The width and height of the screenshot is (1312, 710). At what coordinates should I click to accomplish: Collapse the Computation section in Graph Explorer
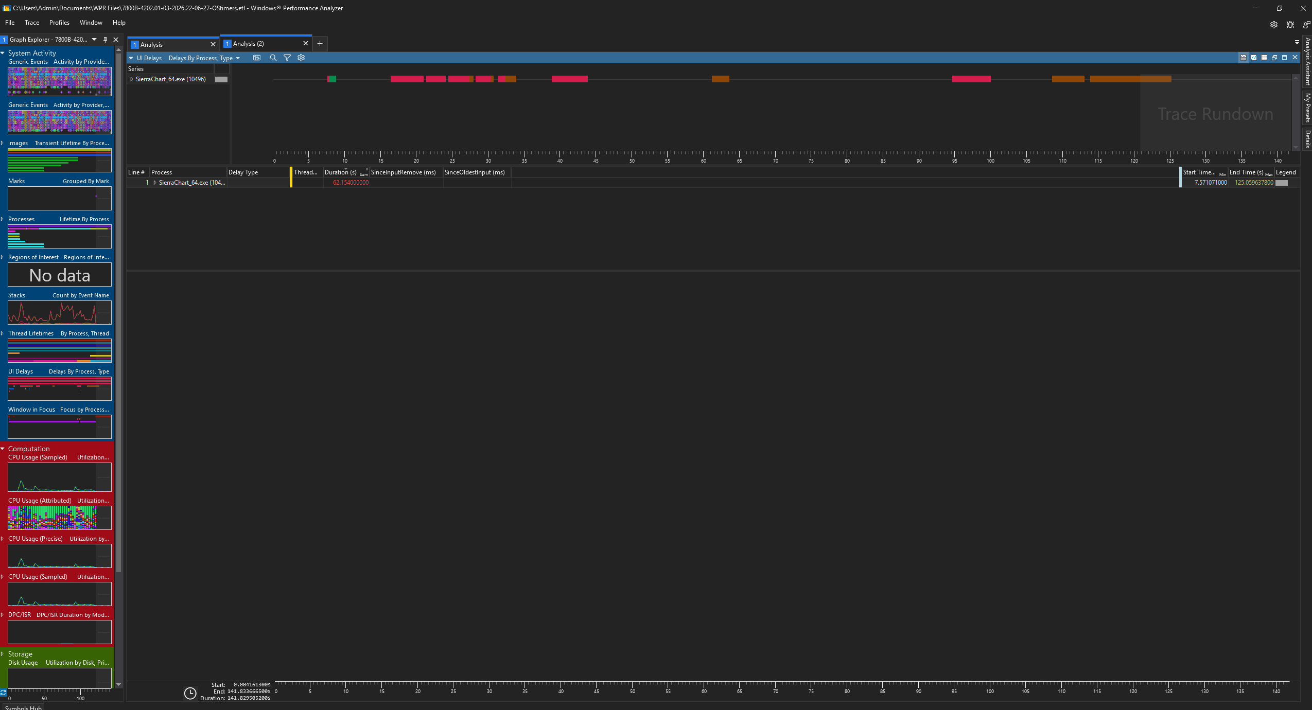point(3,449)
